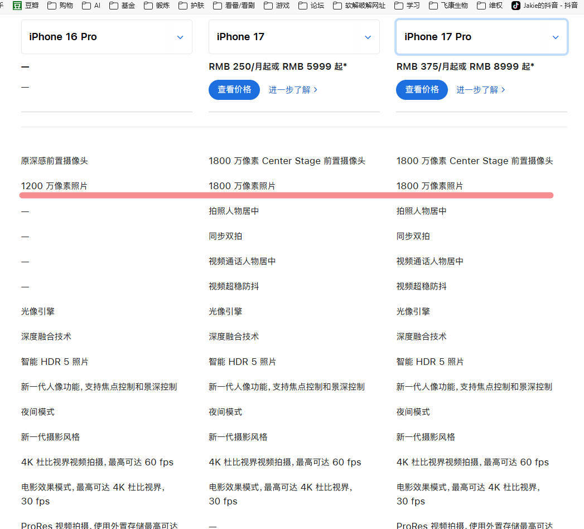Expand the iPhone 17 Pro model dropdown
Screen dimensions: 584x529
click(x=481, y=37)
